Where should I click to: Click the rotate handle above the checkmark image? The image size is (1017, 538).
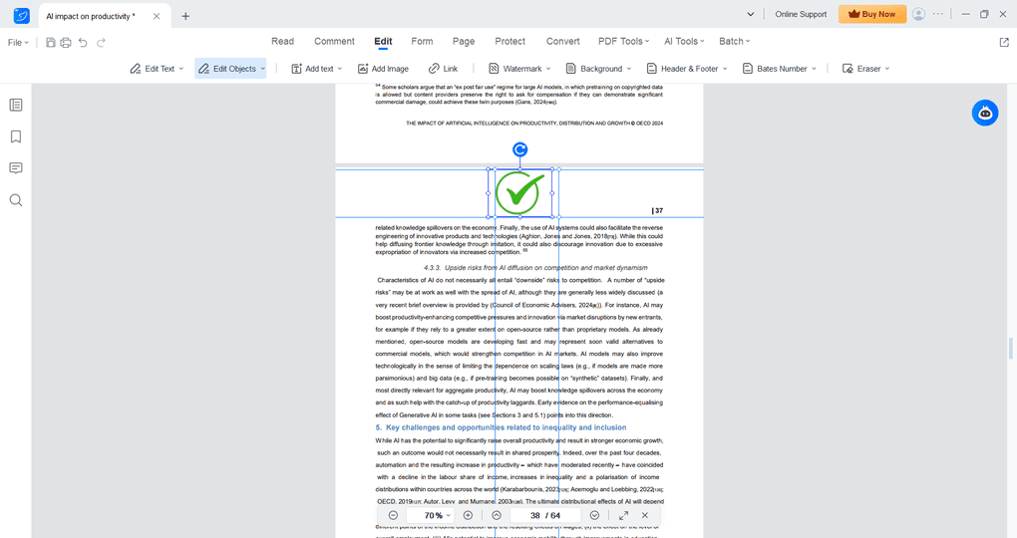[519, 149]
